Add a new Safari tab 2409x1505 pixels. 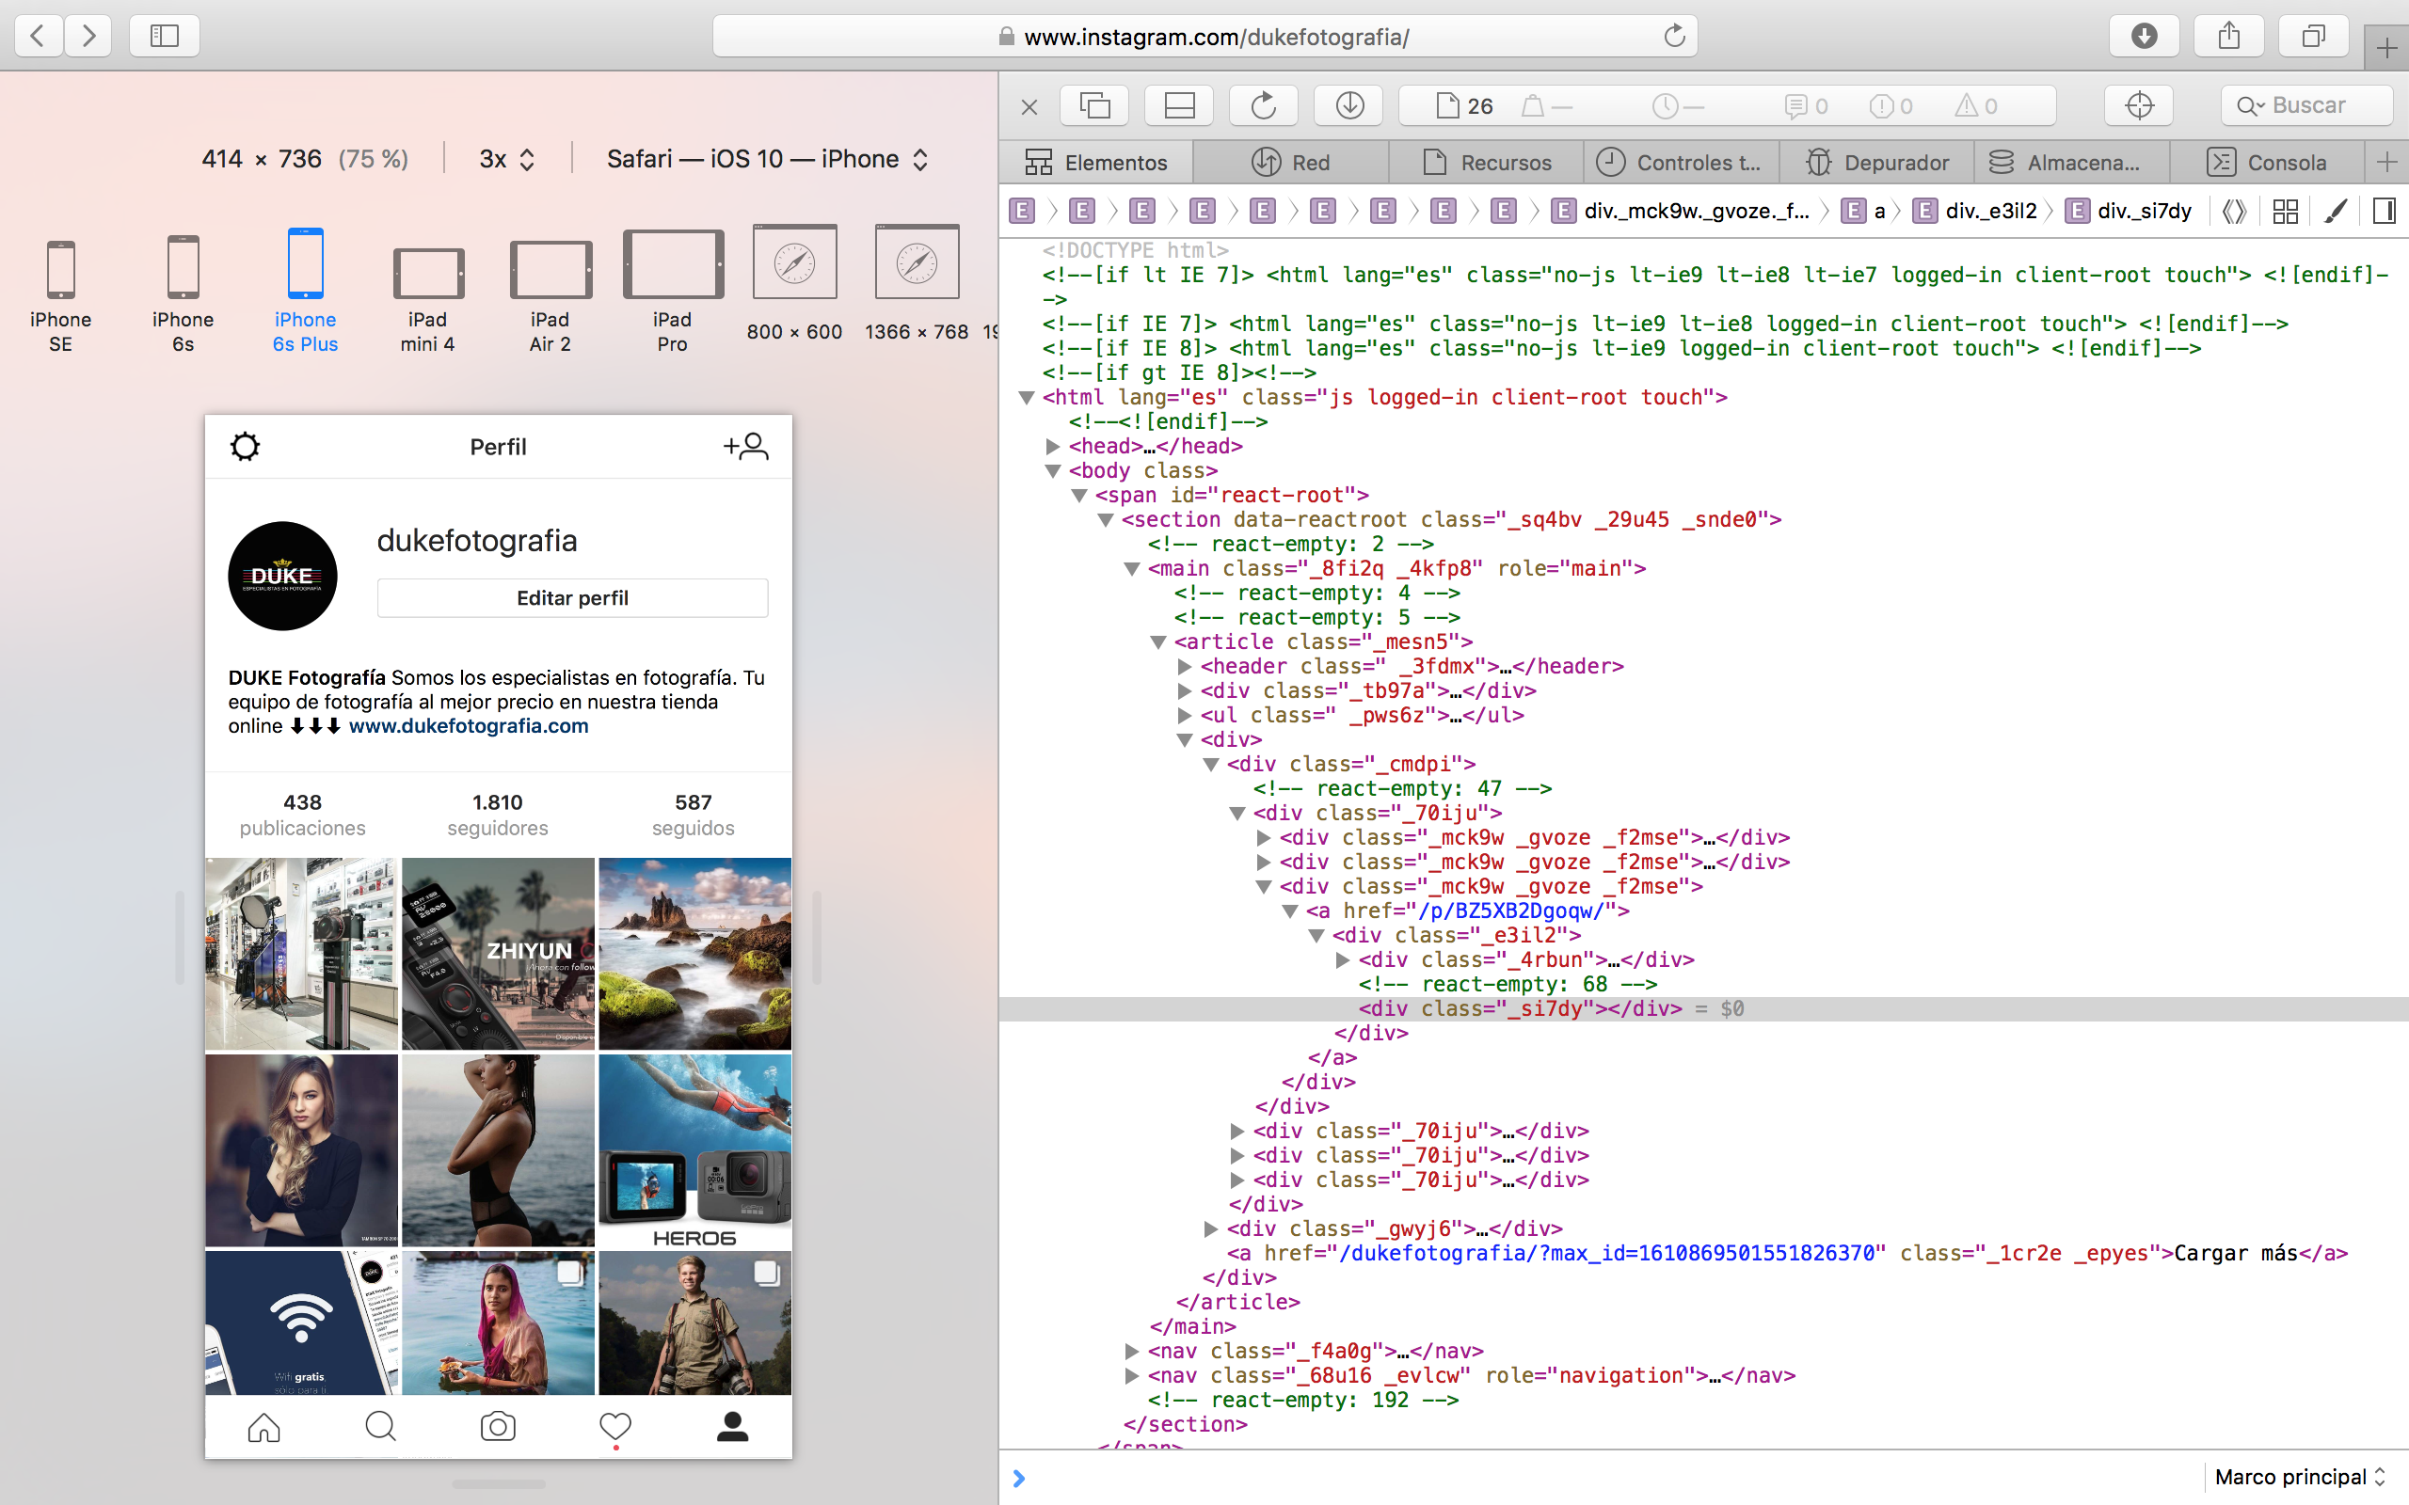coord(2386,48)
